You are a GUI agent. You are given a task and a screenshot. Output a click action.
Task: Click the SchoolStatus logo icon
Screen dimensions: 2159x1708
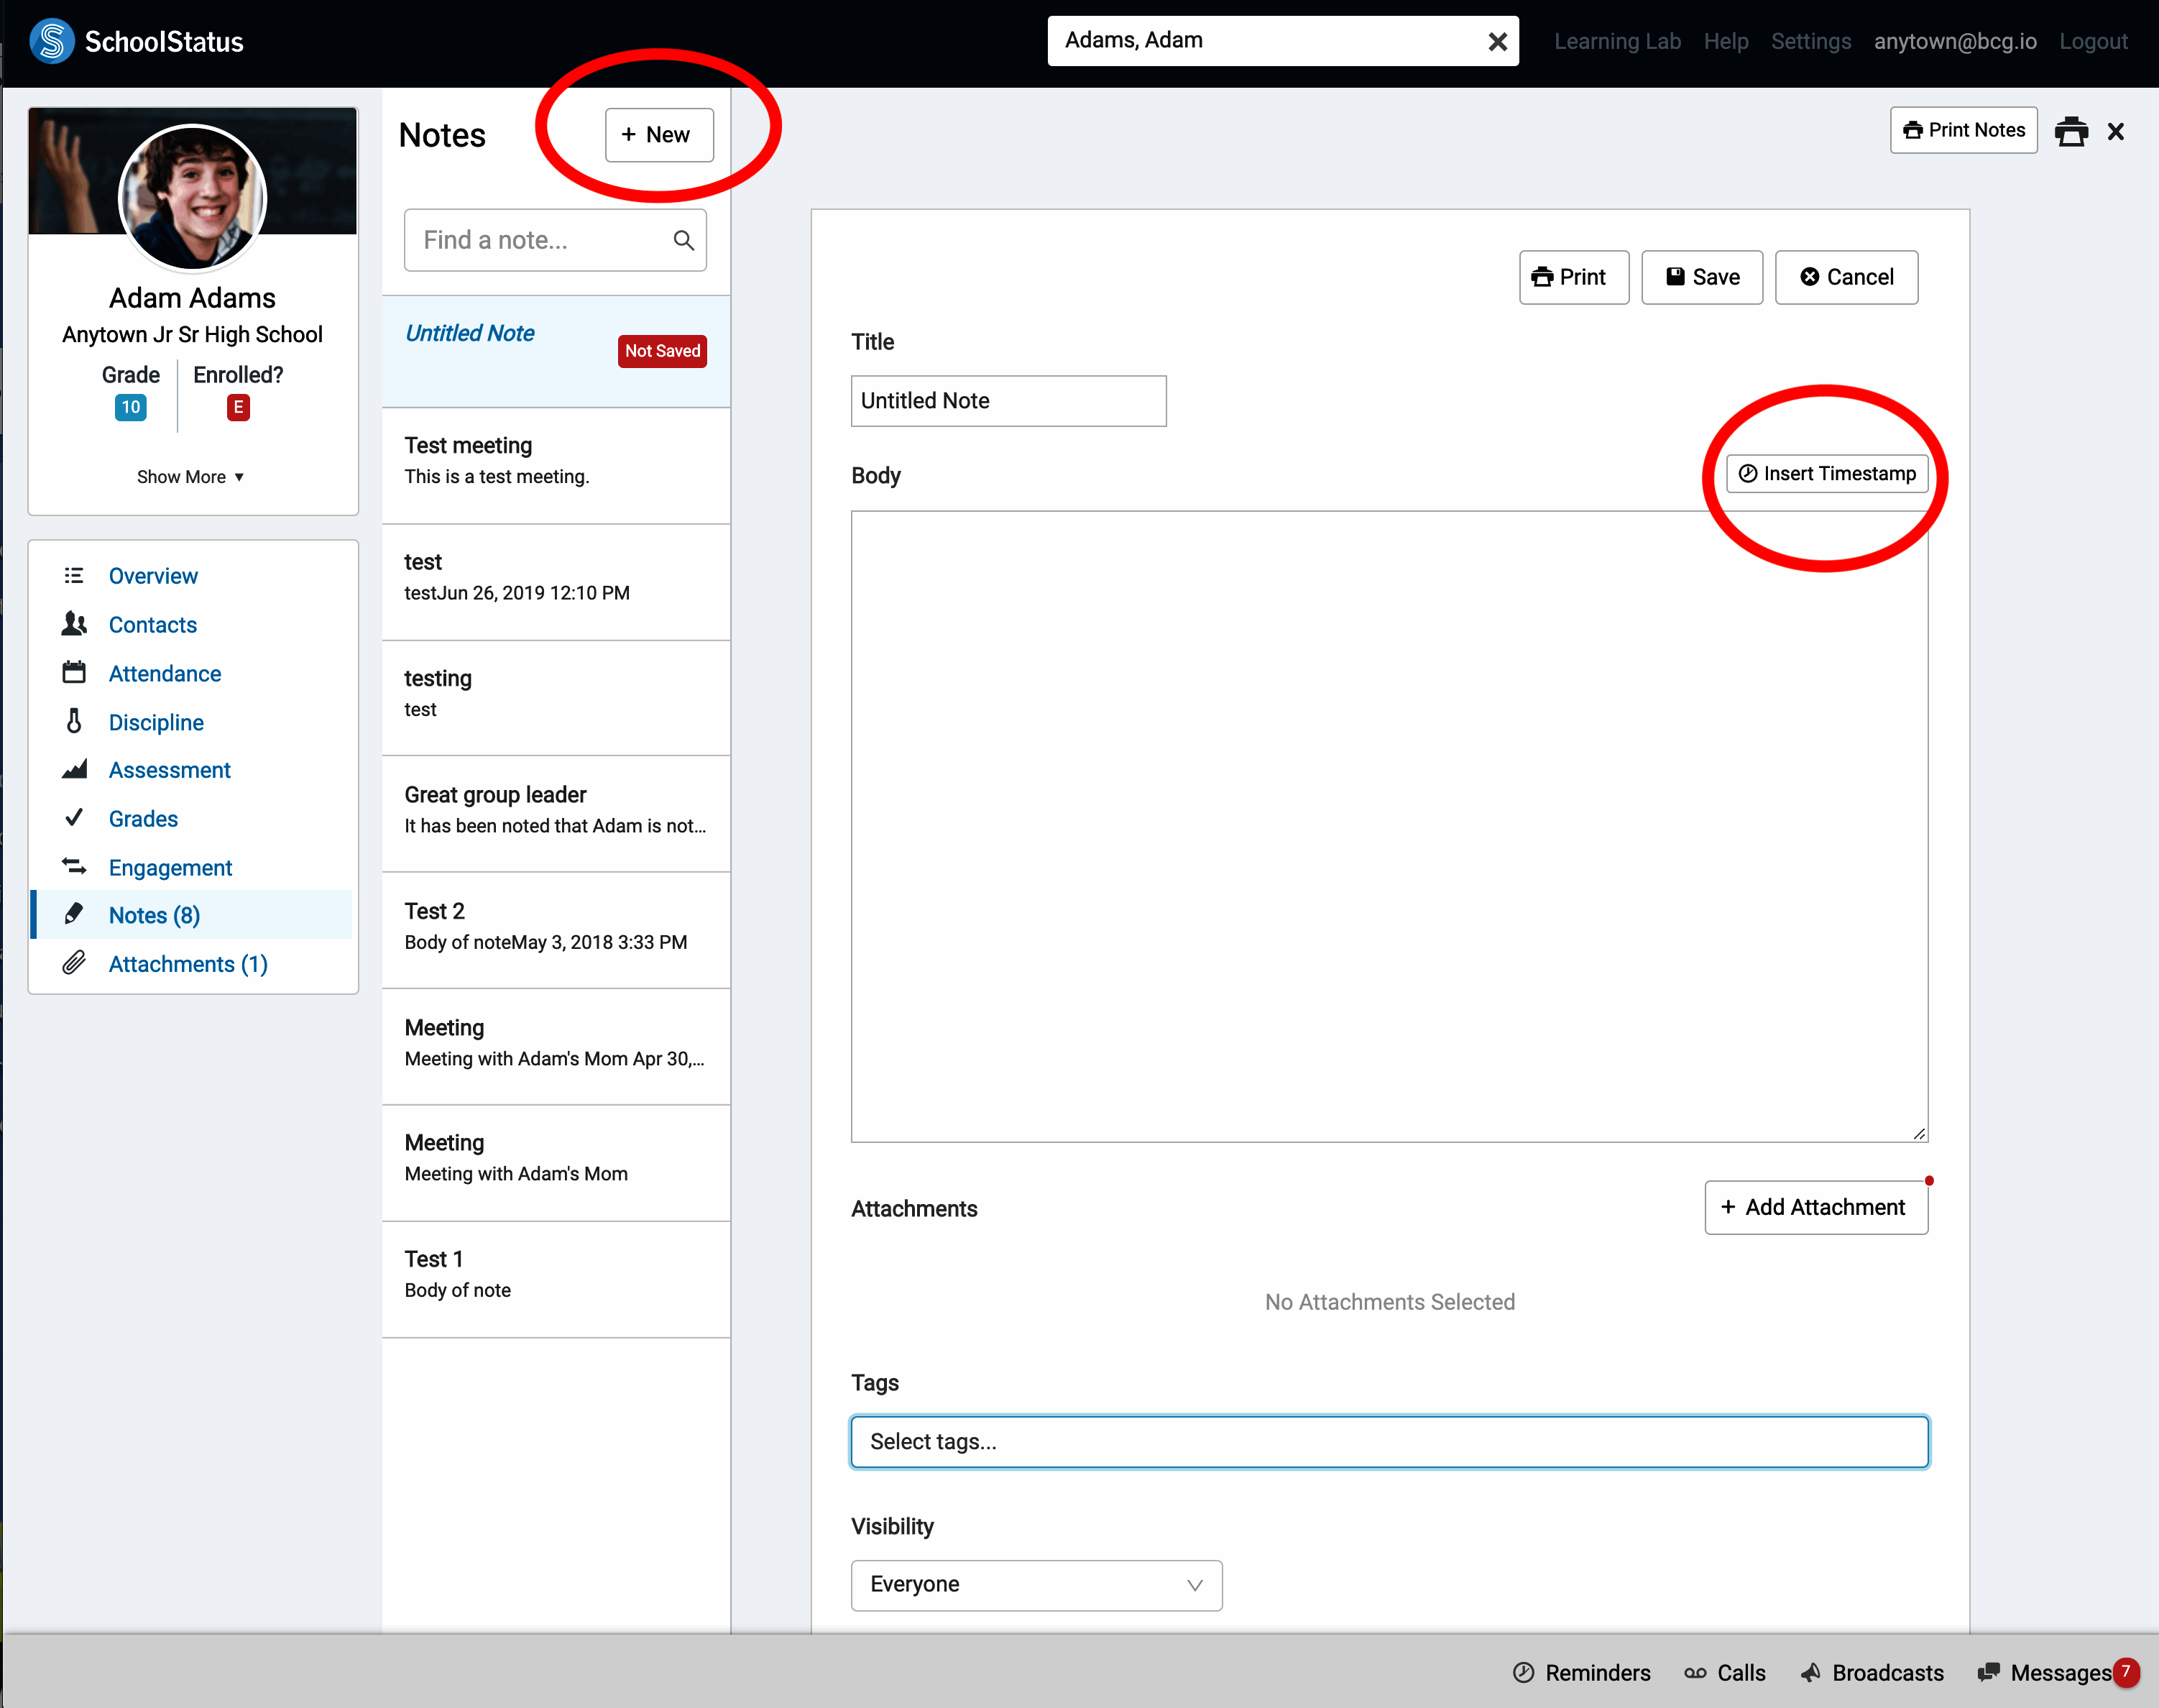52,41
